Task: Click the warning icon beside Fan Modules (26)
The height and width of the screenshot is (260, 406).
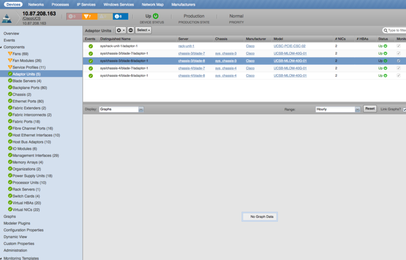Action: click(x=10, y=60)
